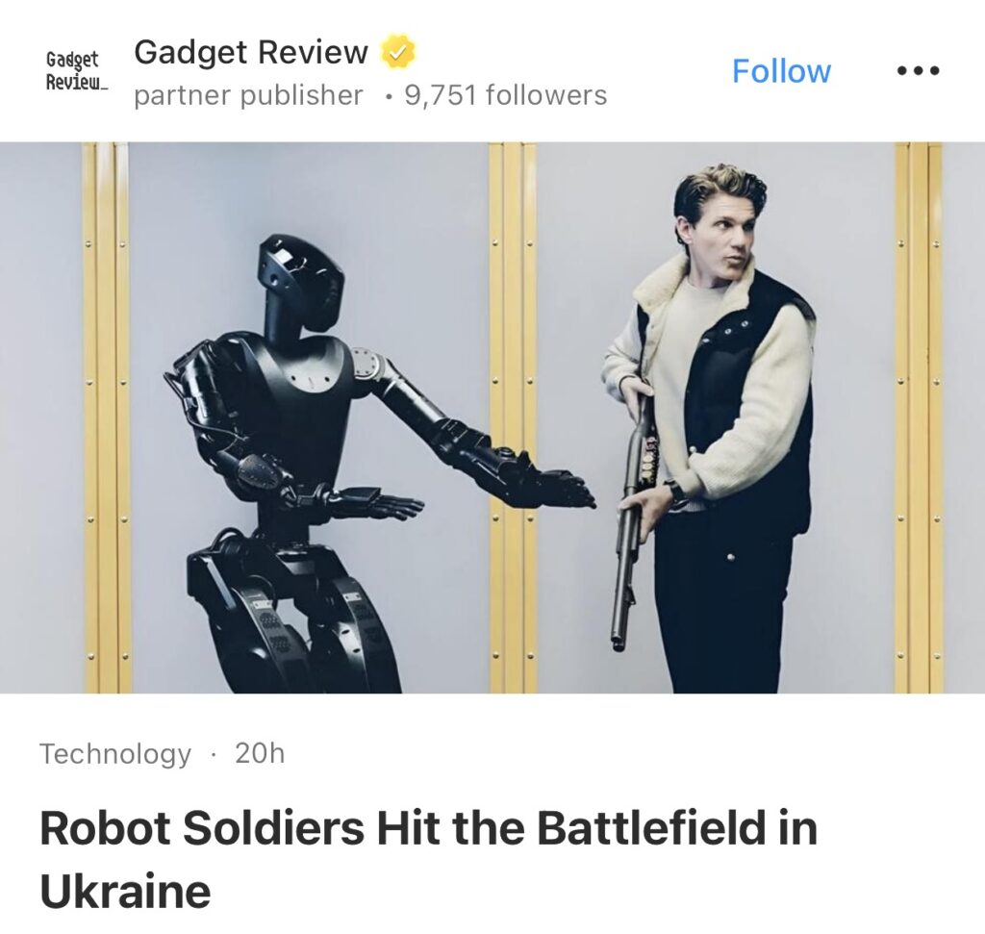Click the 20h timestamp
The image size is (985, 934).
(260, 752)
